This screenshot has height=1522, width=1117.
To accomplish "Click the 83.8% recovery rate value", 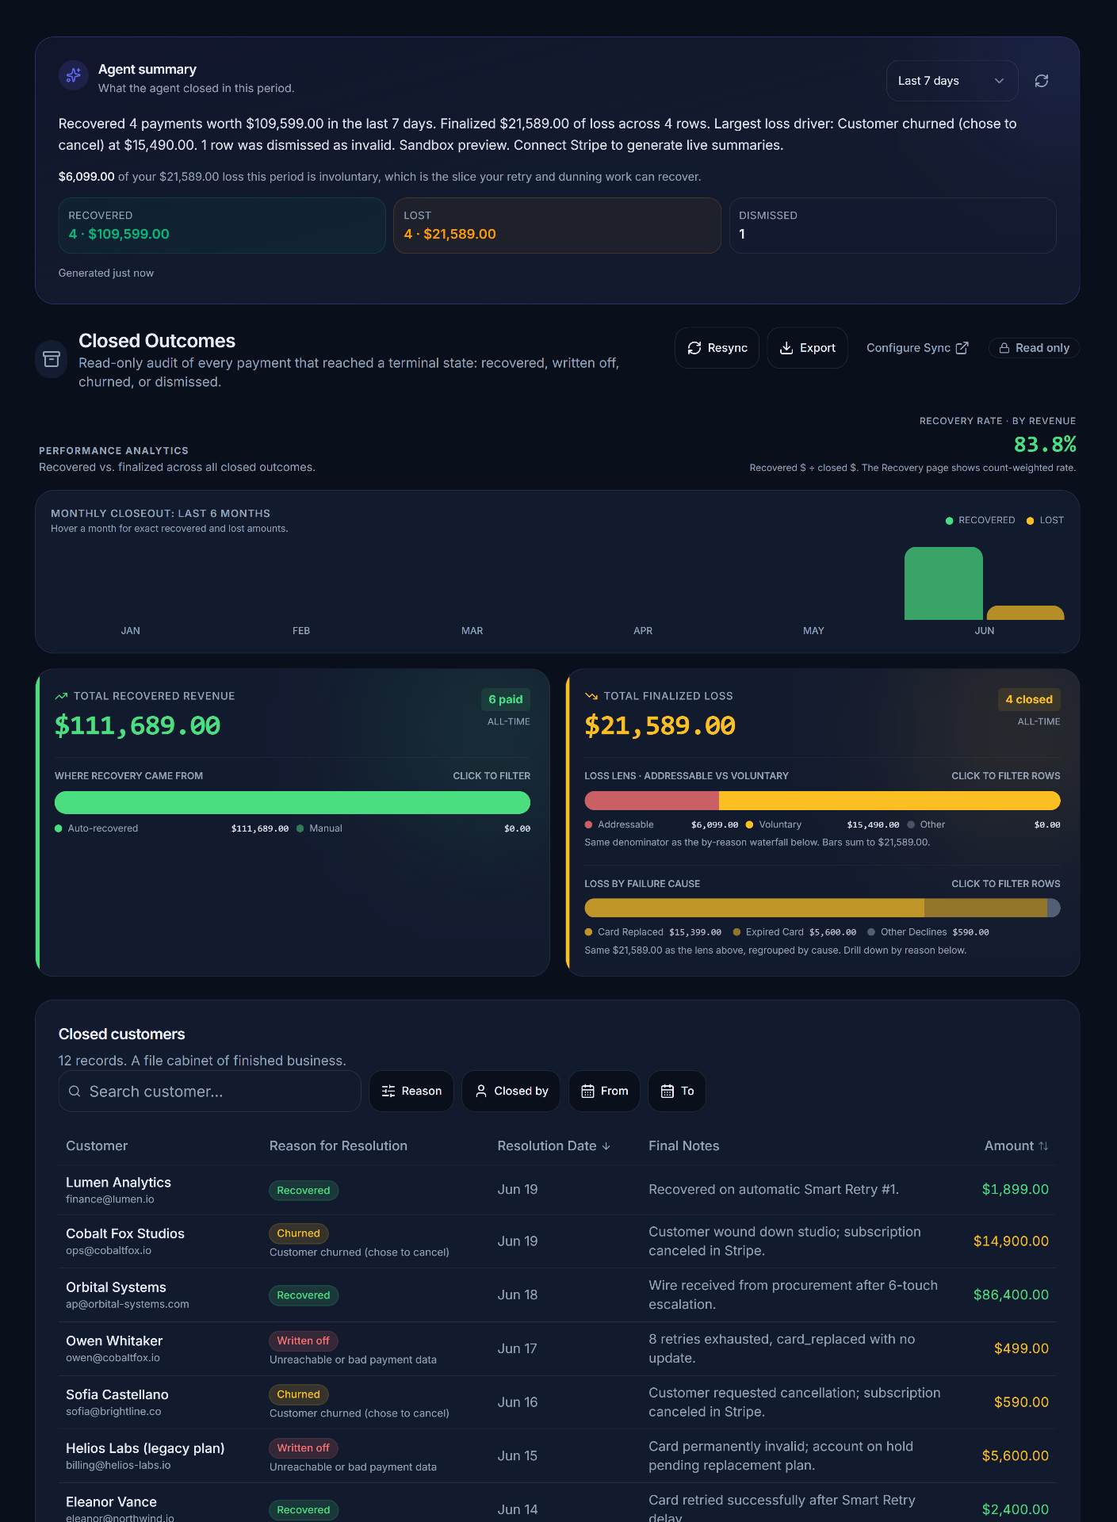I will 1045,445.
